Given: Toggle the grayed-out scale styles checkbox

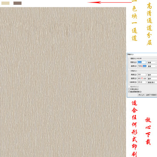Looking at the screenshot, I should (129, 87).
